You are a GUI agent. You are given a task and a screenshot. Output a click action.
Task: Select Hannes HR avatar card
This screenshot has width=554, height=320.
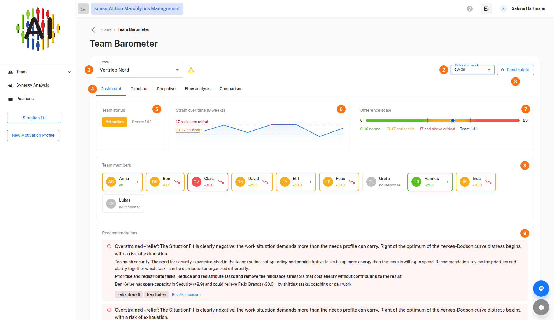click(430, 182)
